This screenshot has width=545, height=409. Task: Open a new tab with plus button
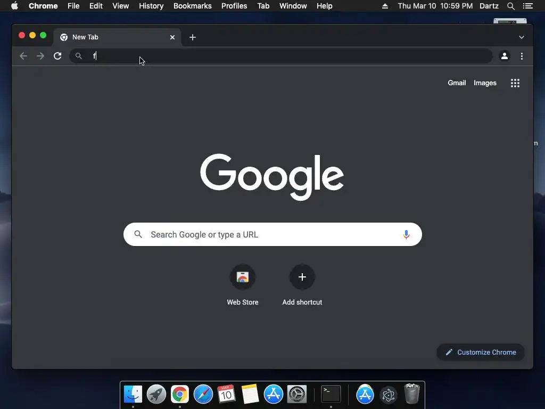coord(193,37)
